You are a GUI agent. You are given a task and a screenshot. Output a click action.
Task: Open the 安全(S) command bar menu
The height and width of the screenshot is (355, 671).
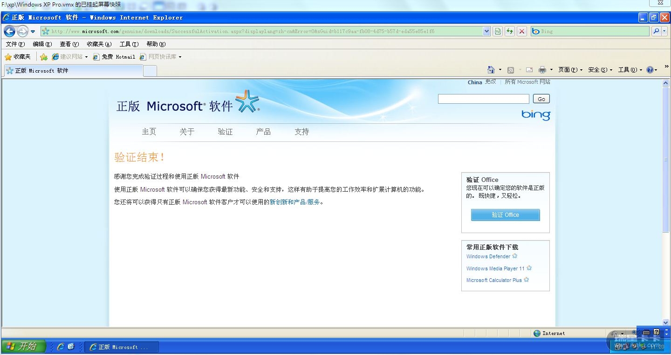600,70
